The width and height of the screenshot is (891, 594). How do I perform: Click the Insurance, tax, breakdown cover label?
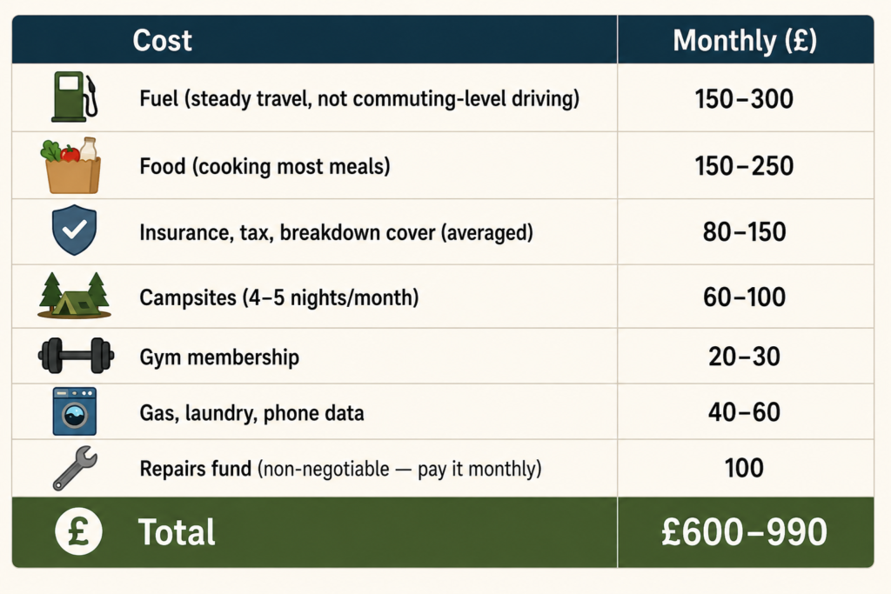click(337, 232)
